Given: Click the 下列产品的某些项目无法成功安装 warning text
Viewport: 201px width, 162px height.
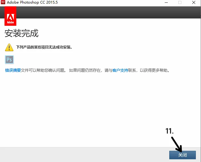Looking at the screenshot, I should tap(44, 47).
